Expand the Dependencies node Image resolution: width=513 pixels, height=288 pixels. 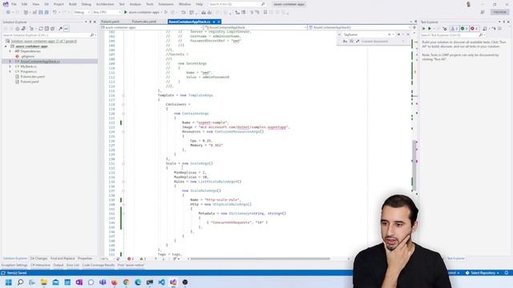click(10, 51)
